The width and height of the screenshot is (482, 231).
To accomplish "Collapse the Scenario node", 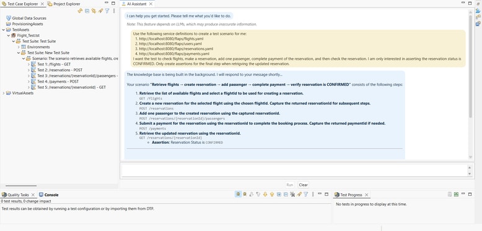I will pos(24,58).
